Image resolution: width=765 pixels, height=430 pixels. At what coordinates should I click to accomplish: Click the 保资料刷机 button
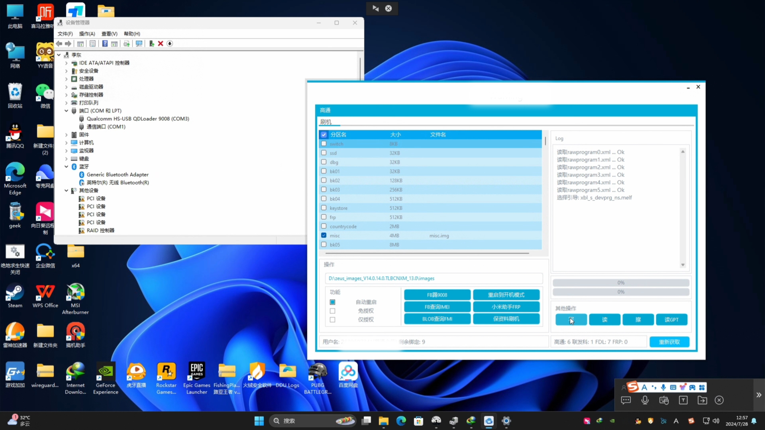click(506, 319)
